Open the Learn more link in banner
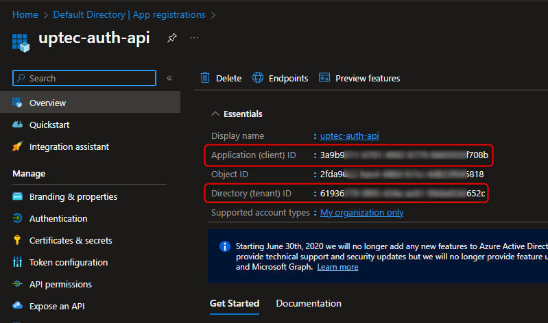Viewport: 548px width, 323px height. pyautogui.click(x=337, y=267)
